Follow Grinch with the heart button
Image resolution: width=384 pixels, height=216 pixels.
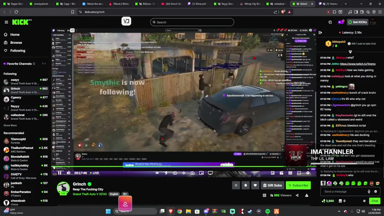click(x=255, y=185)
